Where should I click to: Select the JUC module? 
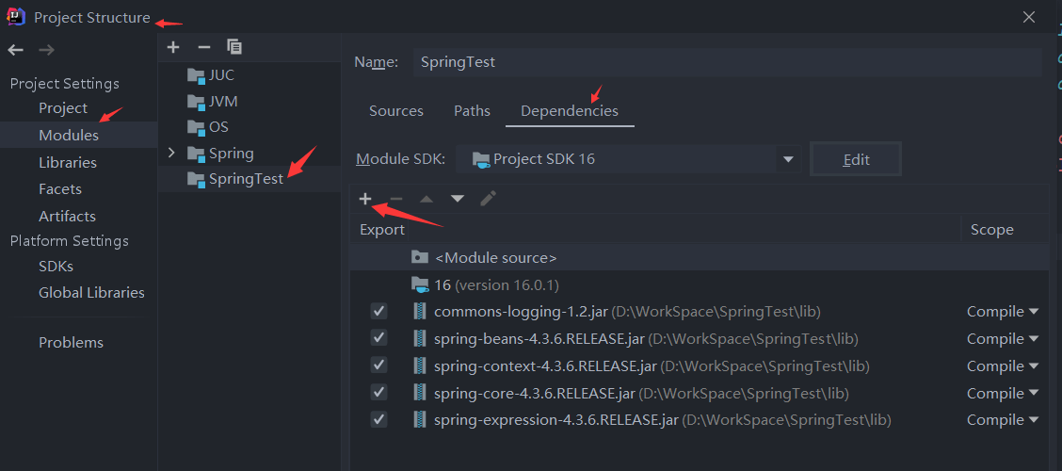coord(221,75)
